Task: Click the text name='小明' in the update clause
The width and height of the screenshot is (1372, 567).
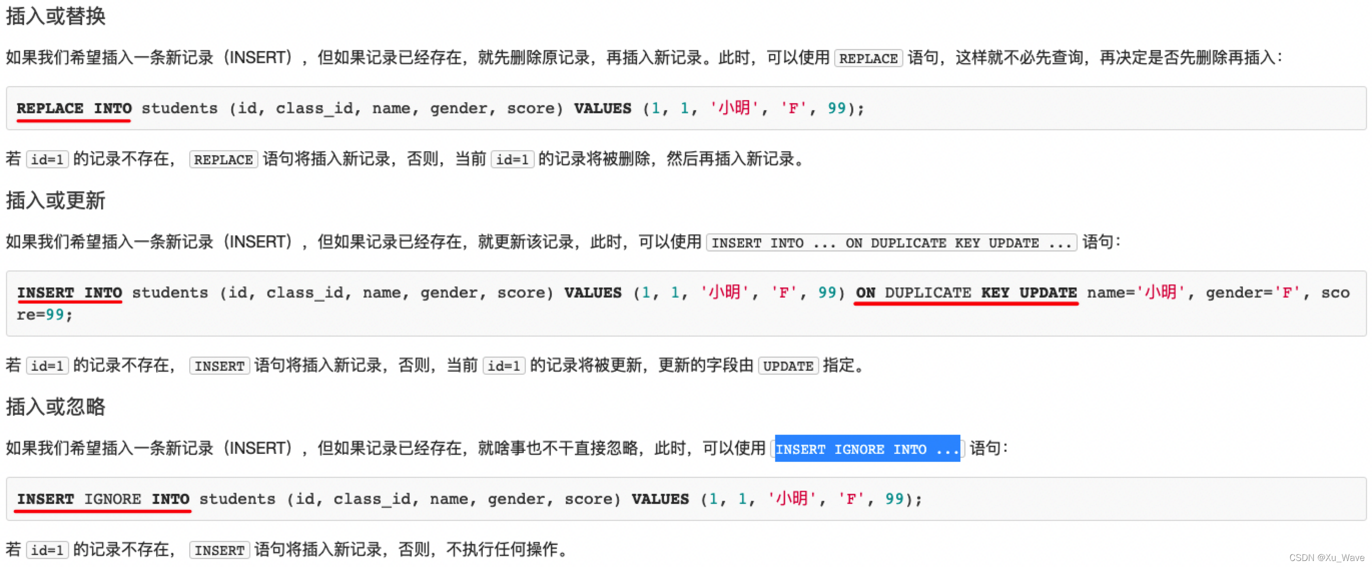Action: pos(1137,293)
